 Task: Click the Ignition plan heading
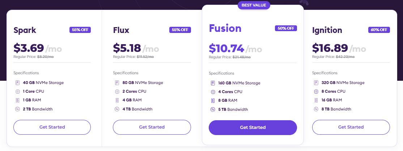tap(327, 30)
